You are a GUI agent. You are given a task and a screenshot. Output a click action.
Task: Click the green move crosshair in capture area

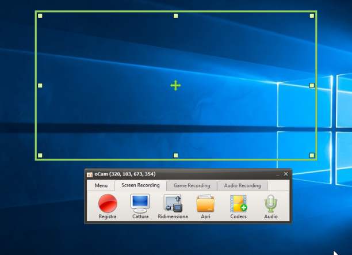(175, 85)
